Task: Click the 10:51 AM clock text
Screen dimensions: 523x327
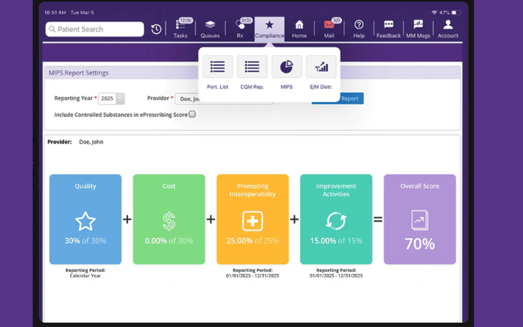Action: coord(55,12)
